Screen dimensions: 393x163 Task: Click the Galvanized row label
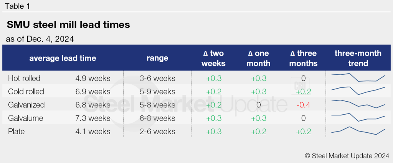(x=26, y=105)
